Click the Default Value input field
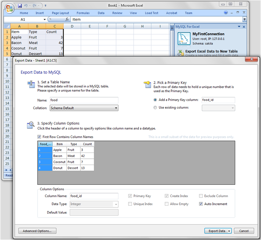The width and height of the screenshot is (261, 240). pos(94,213)
